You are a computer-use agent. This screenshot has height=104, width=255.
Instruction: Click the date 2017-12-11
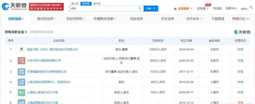186,72
